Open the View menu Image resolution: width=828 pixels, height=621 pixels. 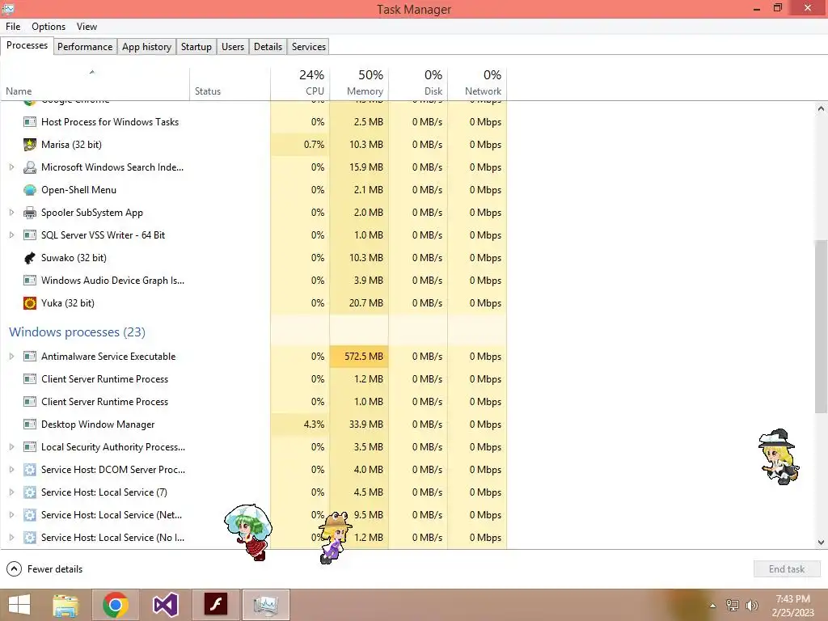coord(87,27)
